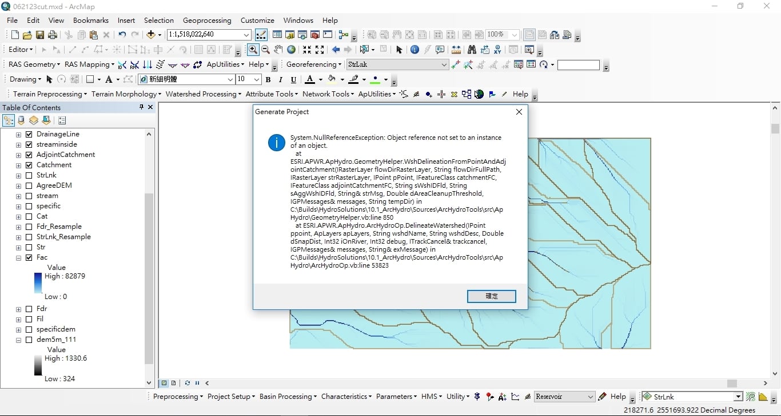The width and height of the screenshot is (781, 416).
Task: Confirm the Generate Project error dialog
Action: (x=492, y=296)
